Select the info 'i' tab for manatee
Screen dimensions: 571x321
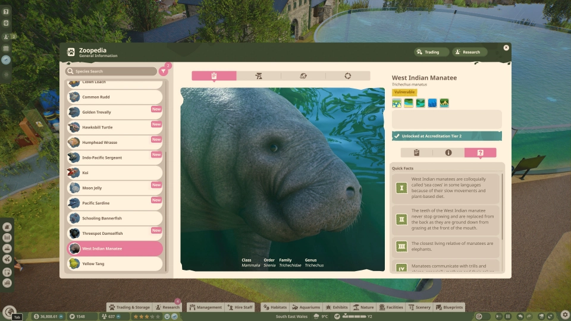click(x=448, y=153)
